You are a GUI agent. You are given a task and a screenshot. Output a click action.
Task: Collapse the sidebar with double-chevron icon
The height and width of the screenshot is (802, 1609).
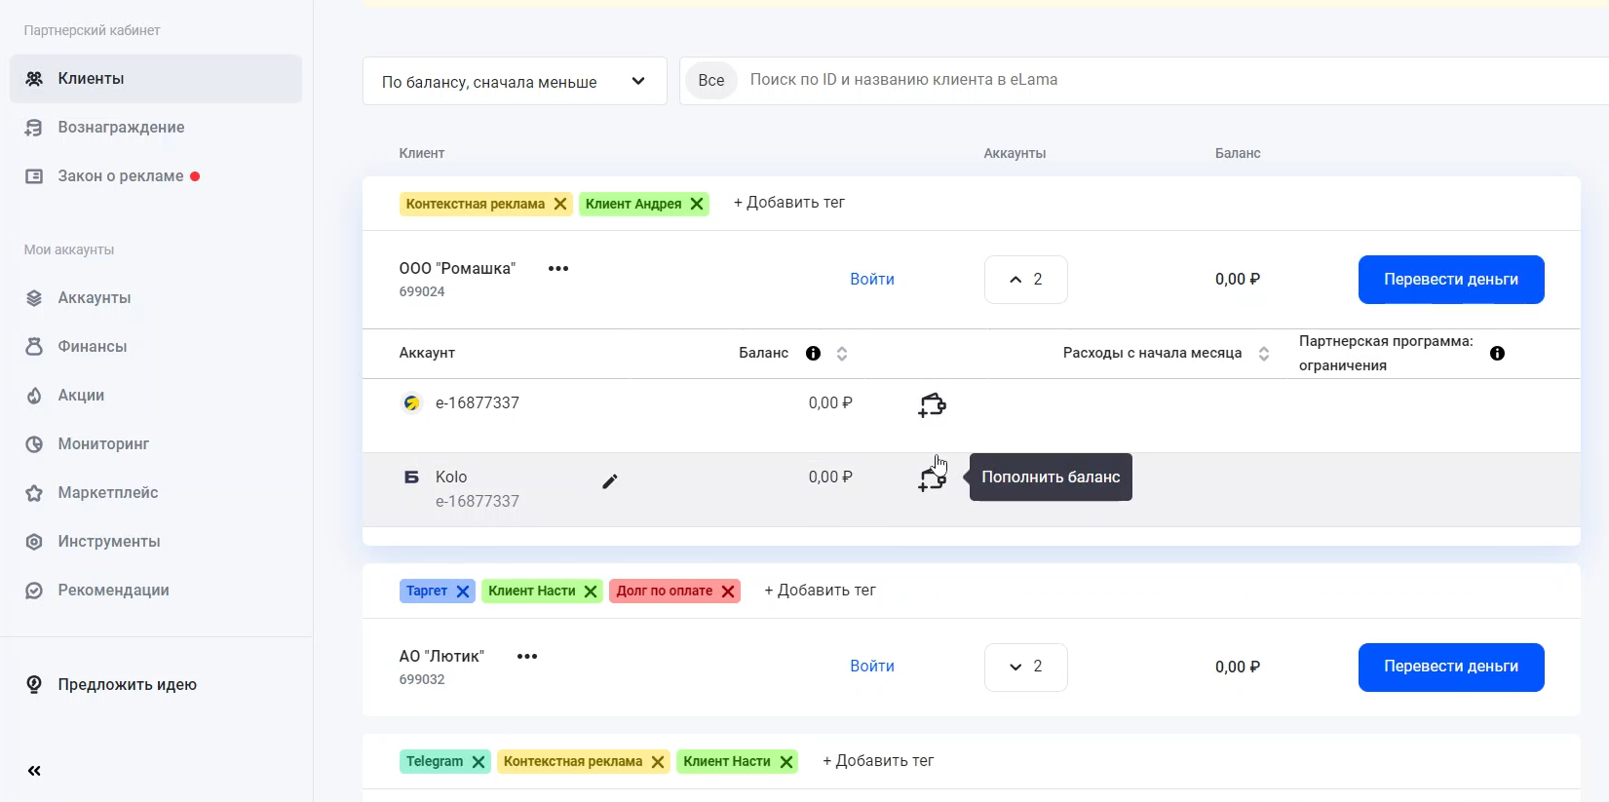coord(34,771)
